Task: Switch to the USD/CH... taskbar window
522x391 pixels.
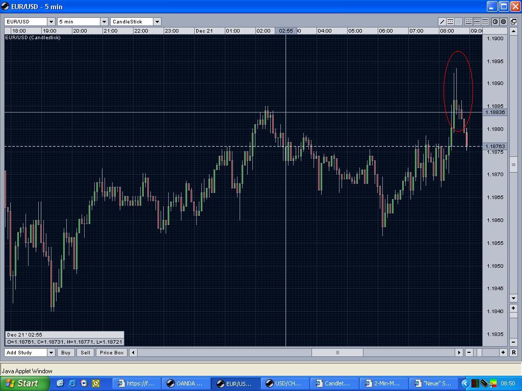Action: pyautogui.click(x=285, y=383)
